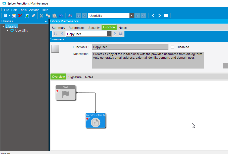The height and width of the screenshot is (154, 228).
Task: Collapse the Libraries root node
Action: [x=3, y=27]
